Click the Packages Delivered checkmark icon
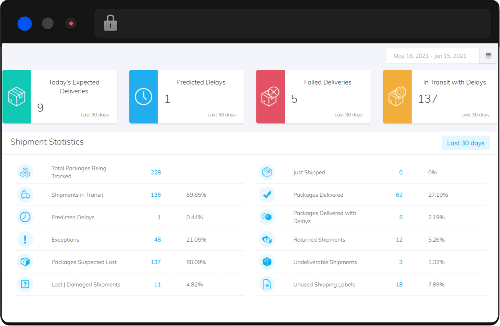This screenshot has width=500, height=326. coord(267,195)
